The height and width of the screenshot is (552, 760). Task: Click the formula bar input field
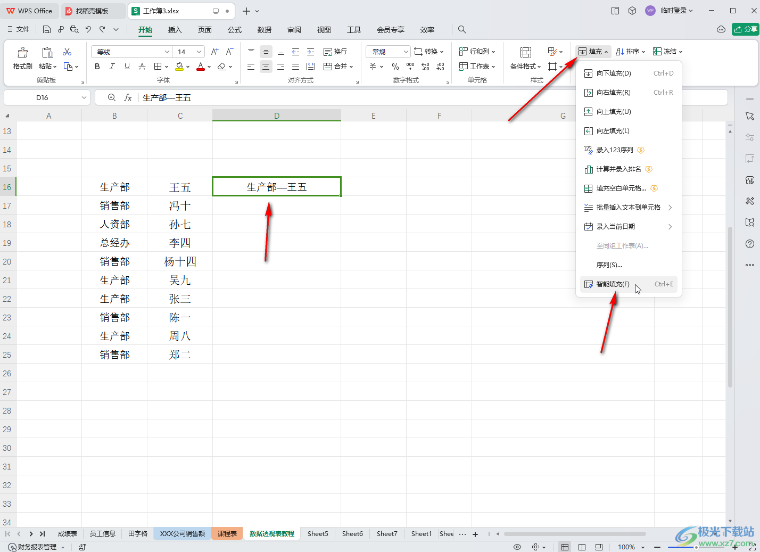(x=432, y=97)
